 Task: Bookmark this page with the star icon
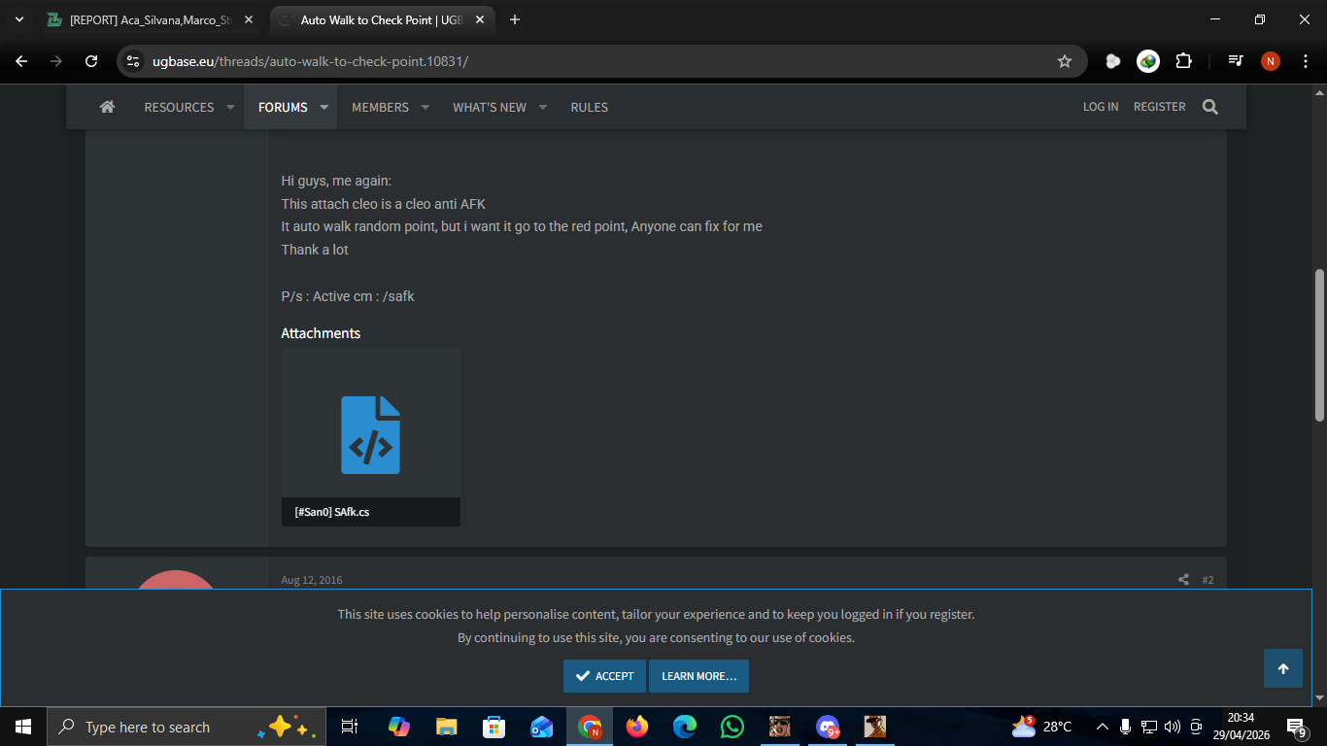tap(1065, 61)
